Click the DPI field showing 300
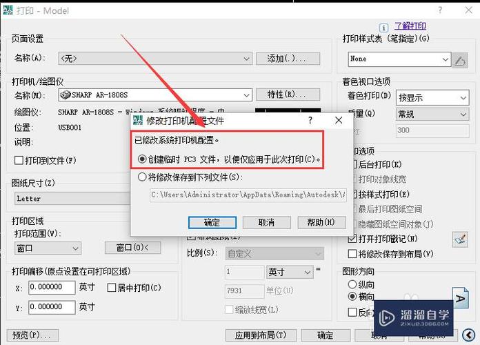The image size is (480, 345). [432, 130]
